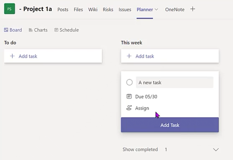The height and width of the screenshot is (160, 233).
Task: Open the Planner tab dropdown chevron
Action: tap(156, 10)
